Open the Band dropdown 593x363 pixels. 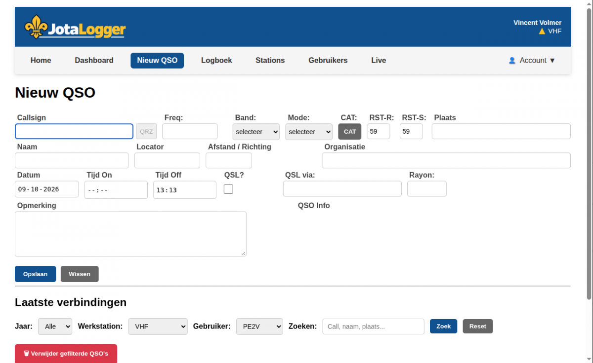tap(256, 132)
